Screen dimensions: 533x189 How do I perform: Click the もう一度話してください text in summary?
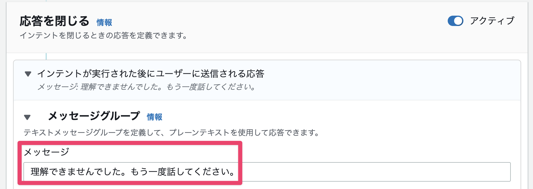[x=211, y=87]
